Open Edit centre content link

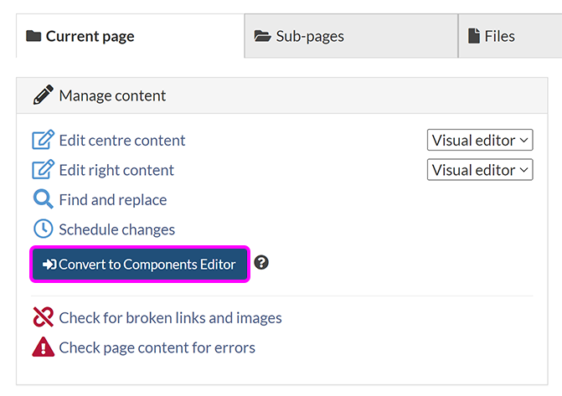click(x=122, y=140)
